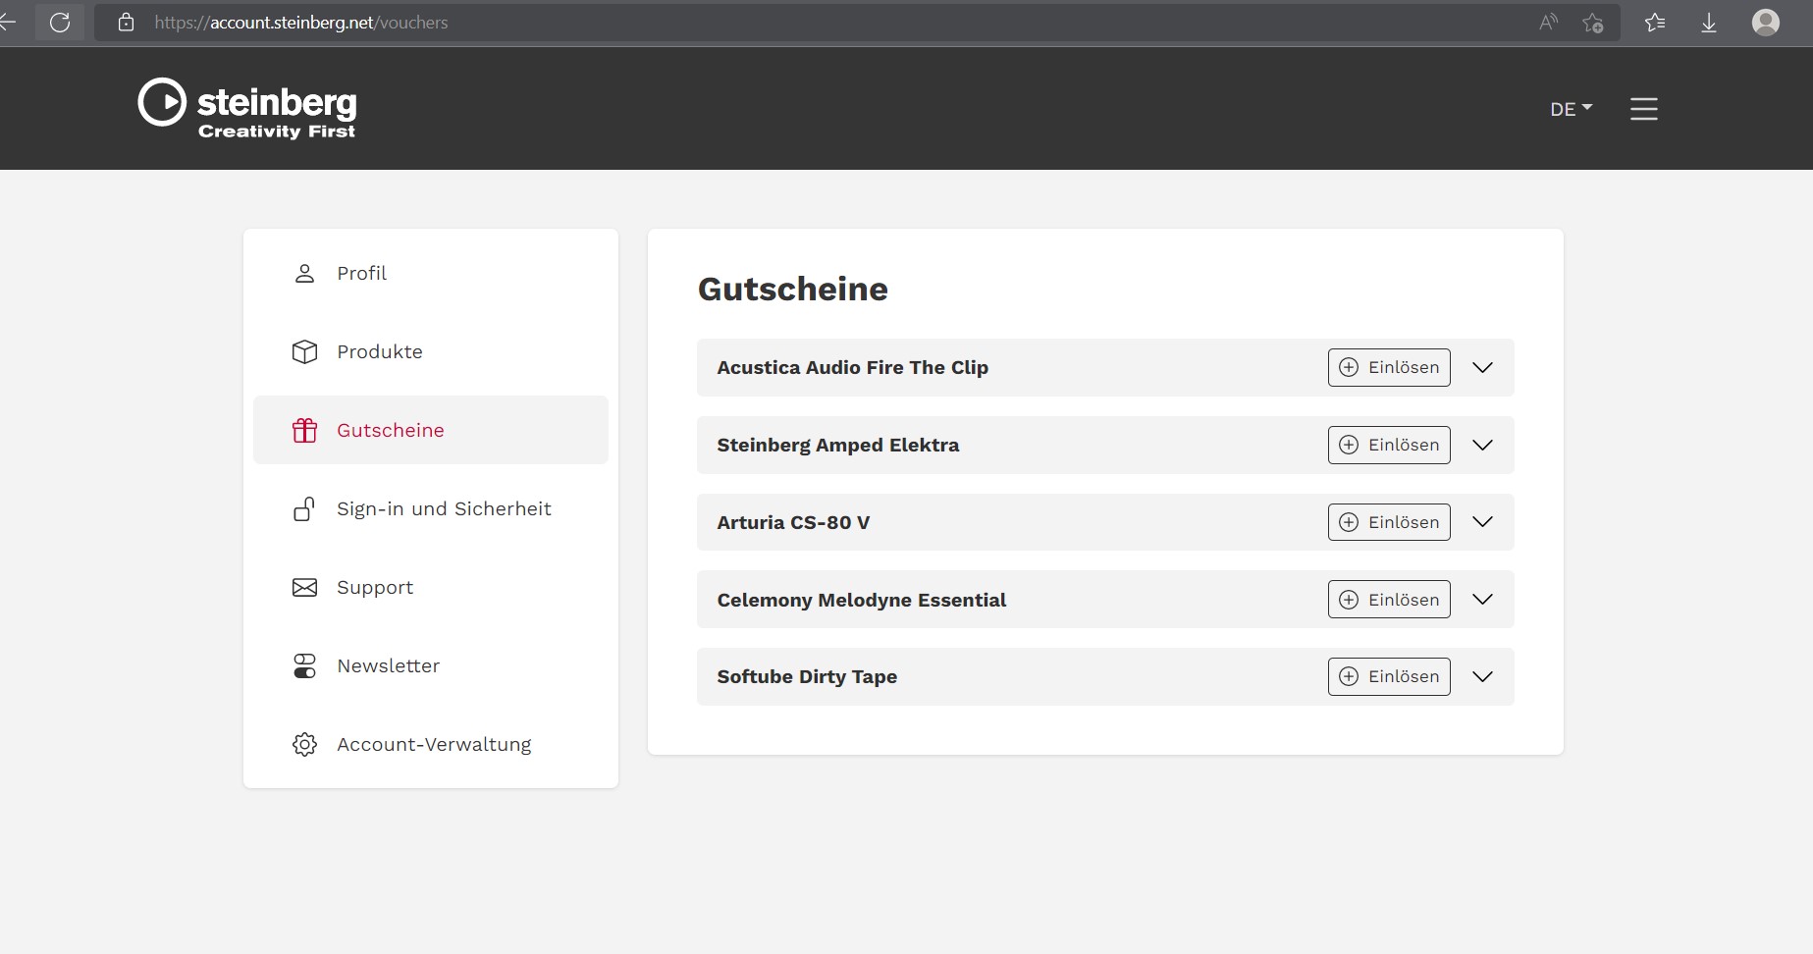Redeem Celemony Melodyne Essential with Einlösen
Viewport: 1813px width, 954px height.
pyautogui.click(x=1388, y=600)
